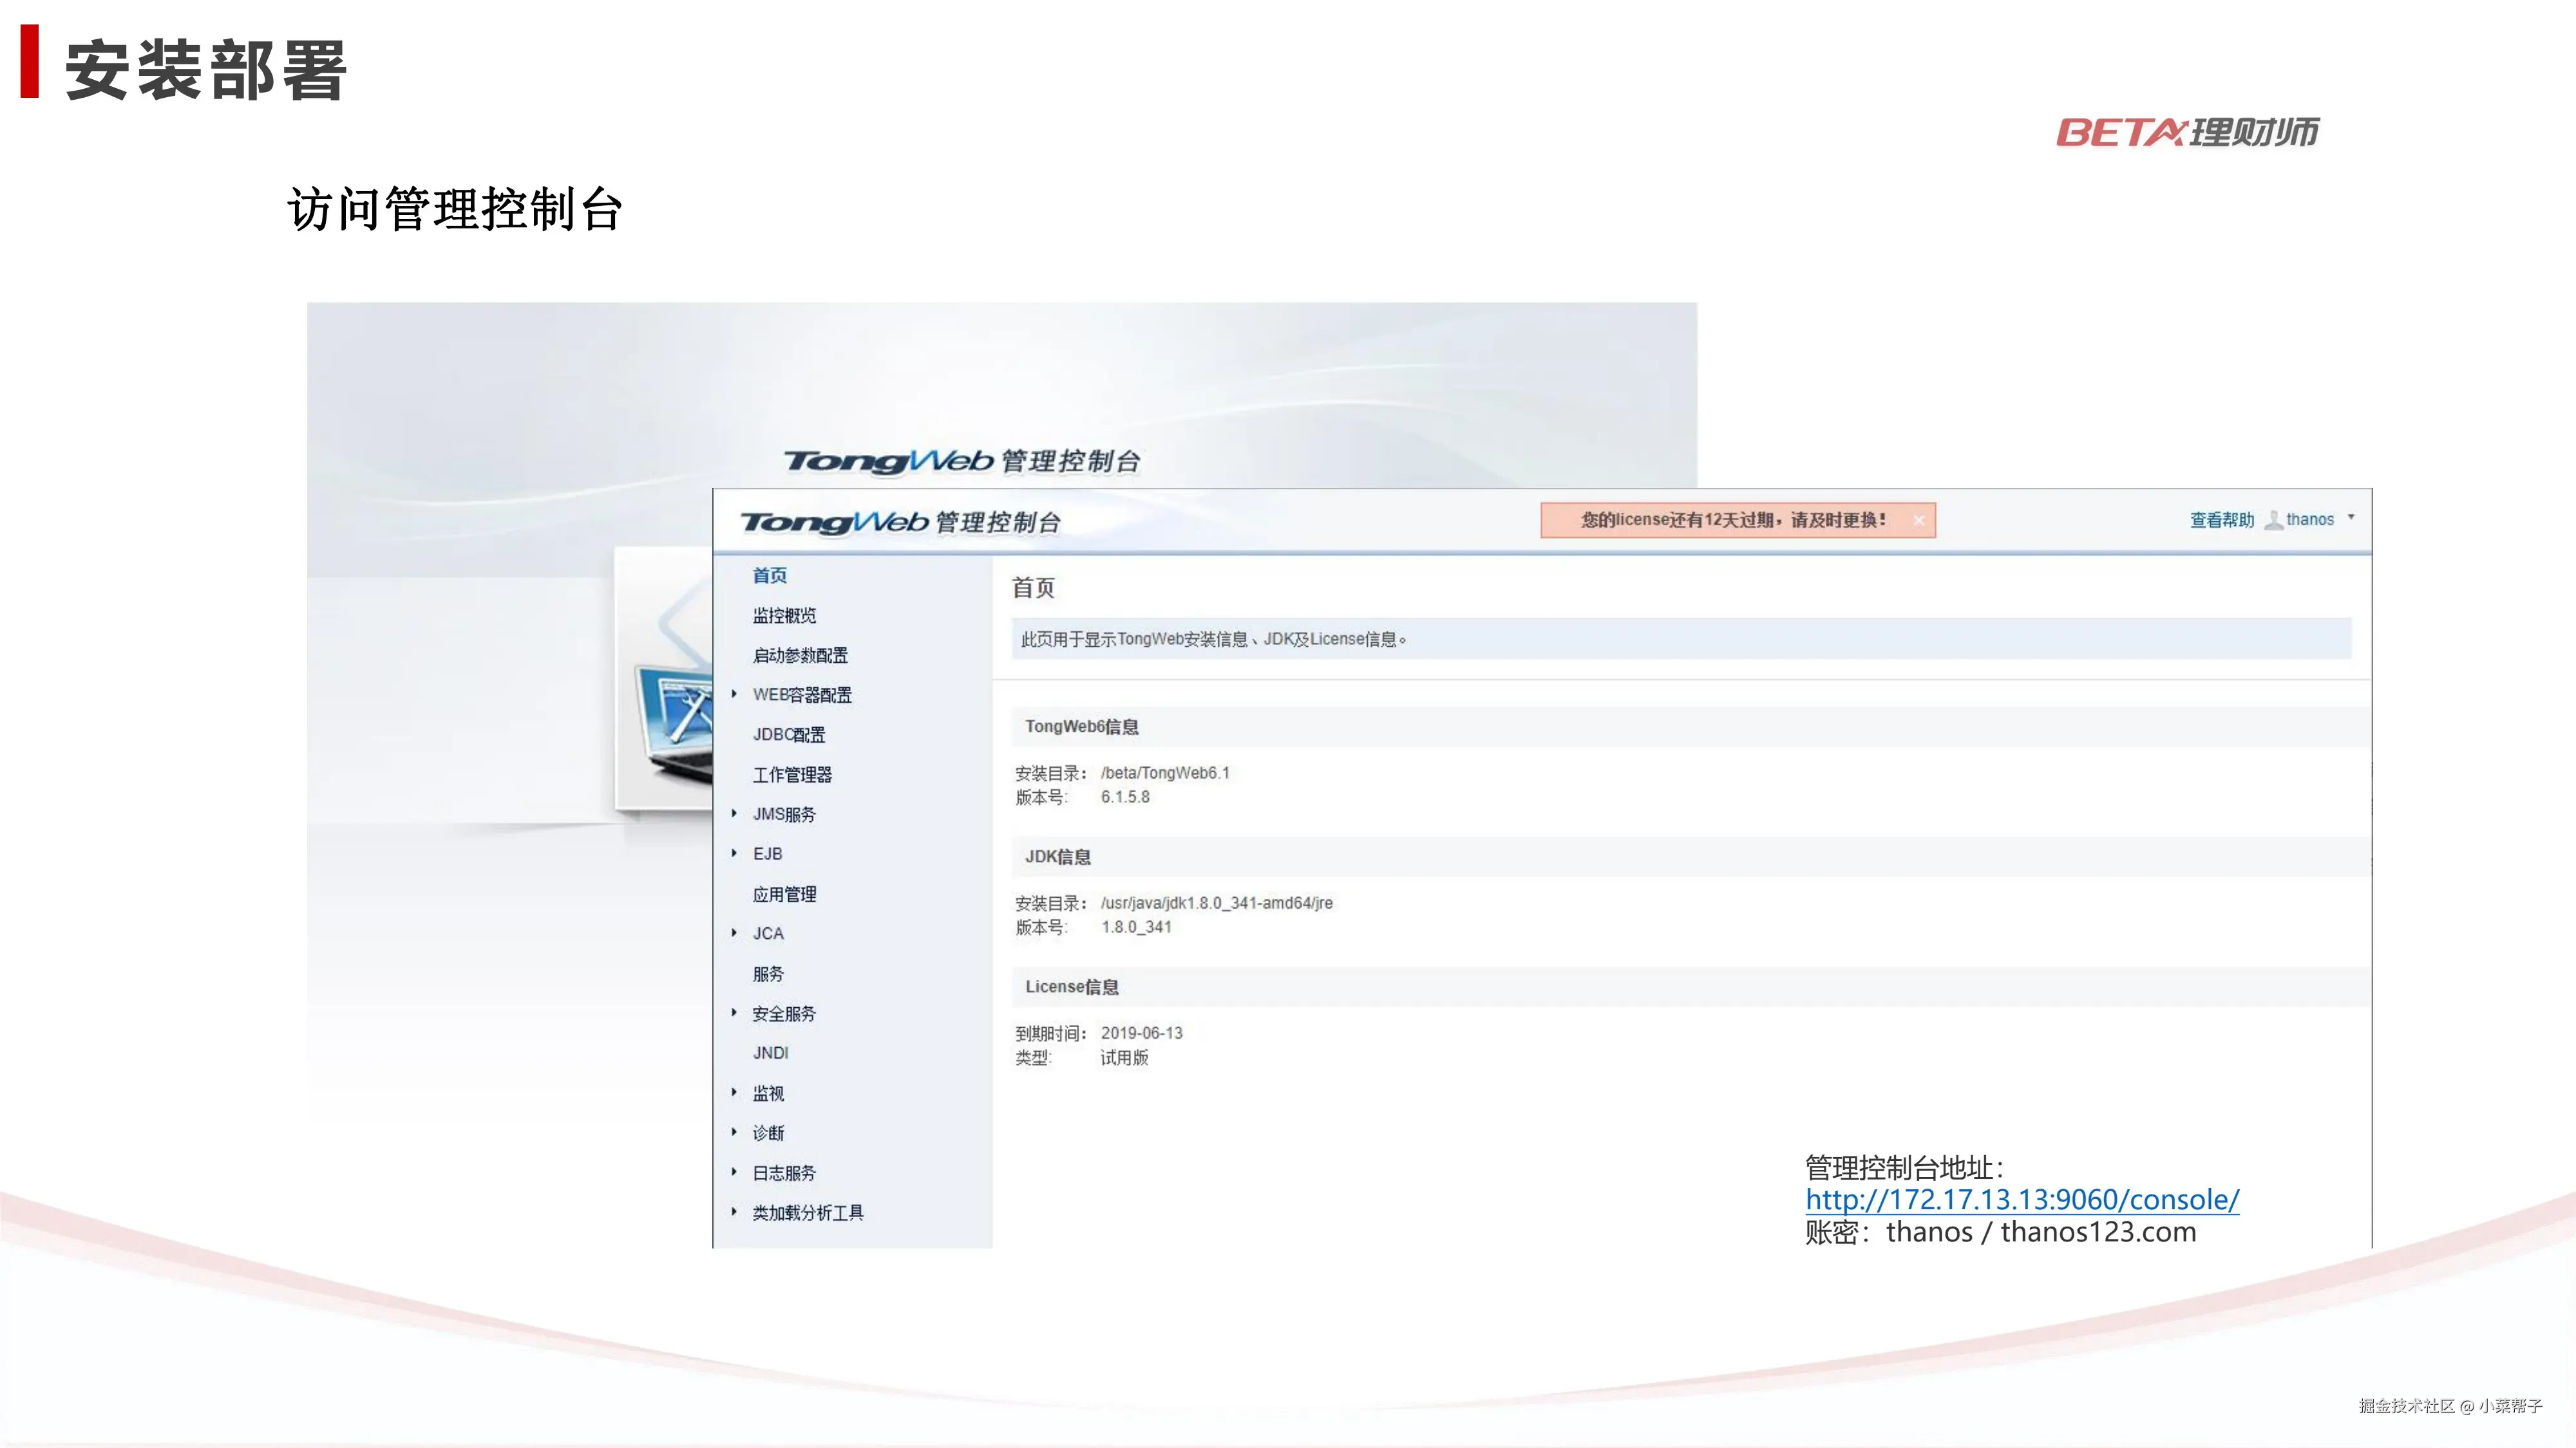Open 应用管理 in the sidebar

point(783,895)
